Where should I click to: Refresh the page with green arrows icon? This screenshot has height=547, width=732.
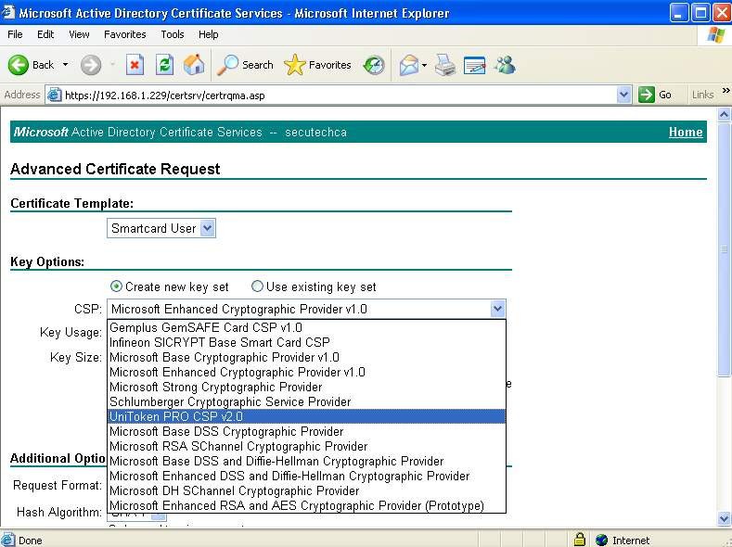164,65
